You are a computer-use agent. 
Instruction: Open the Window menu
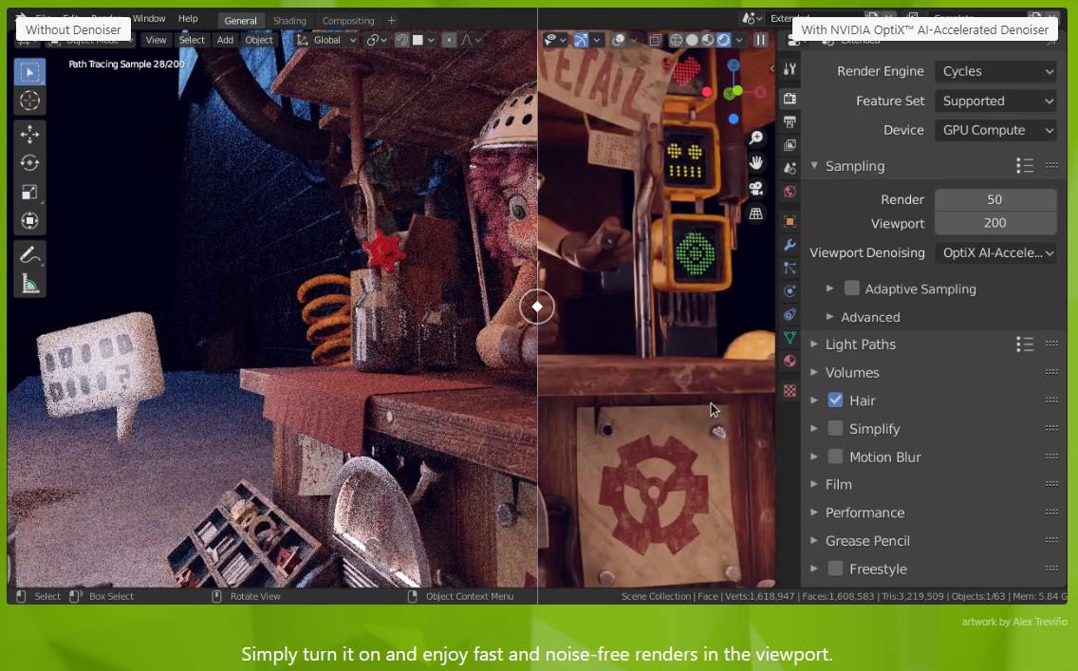click(x=149, y=19)
